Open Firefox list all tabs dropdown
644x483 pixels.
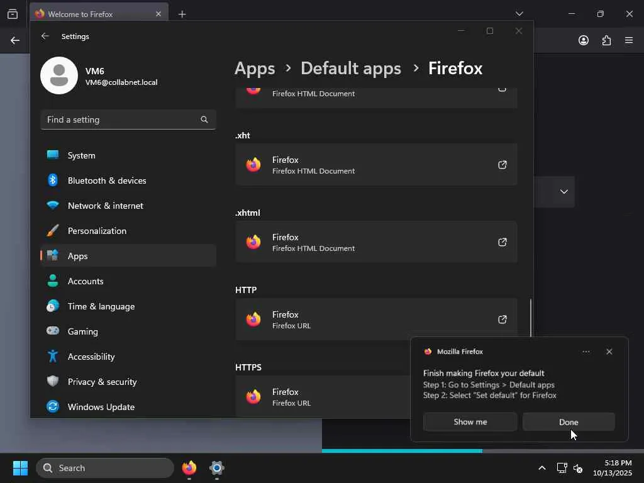[x=519, y=14]
